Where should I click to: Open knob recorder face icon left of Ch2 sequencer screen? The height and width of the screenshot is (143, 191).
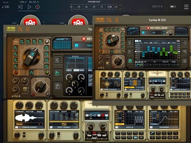[130, 43]
